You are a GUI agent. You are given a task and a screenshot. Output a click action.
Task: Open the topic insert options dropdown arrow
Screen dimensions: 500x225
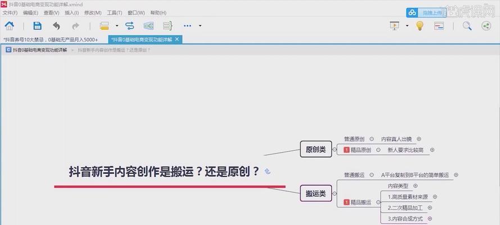(117, 26)
